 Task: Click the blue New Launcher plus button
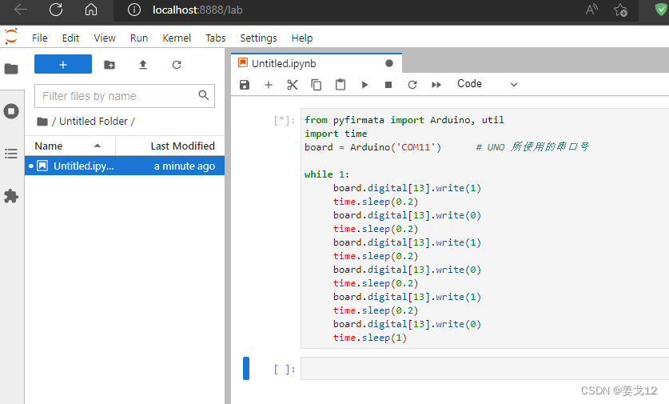(x=63, y=64)
